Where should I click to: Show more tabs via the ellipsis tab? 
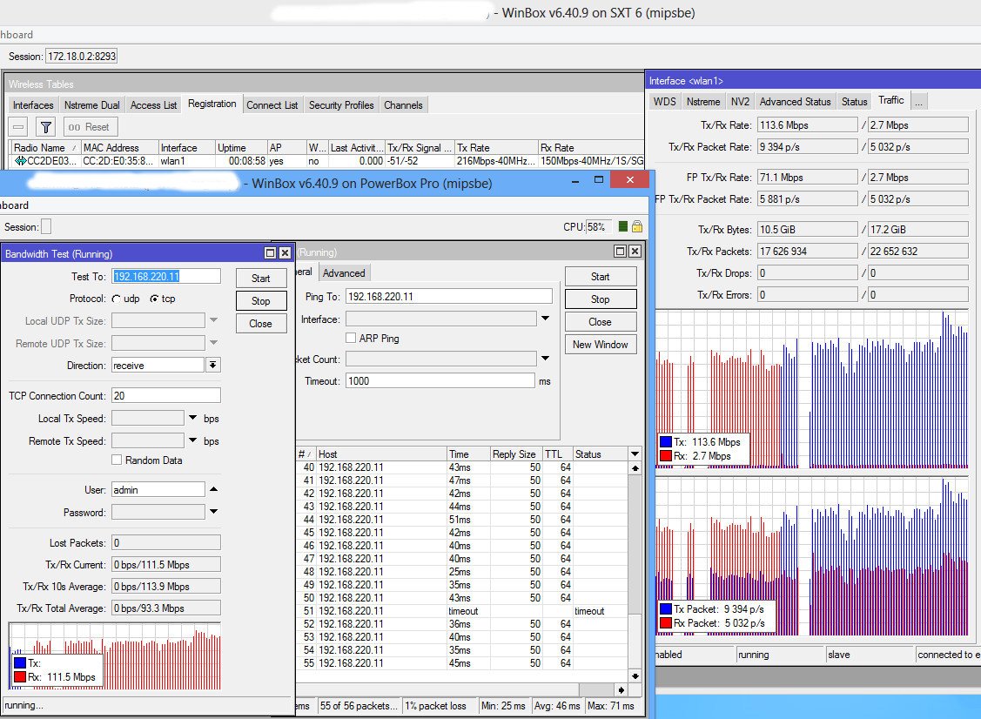tap(918, 101)
